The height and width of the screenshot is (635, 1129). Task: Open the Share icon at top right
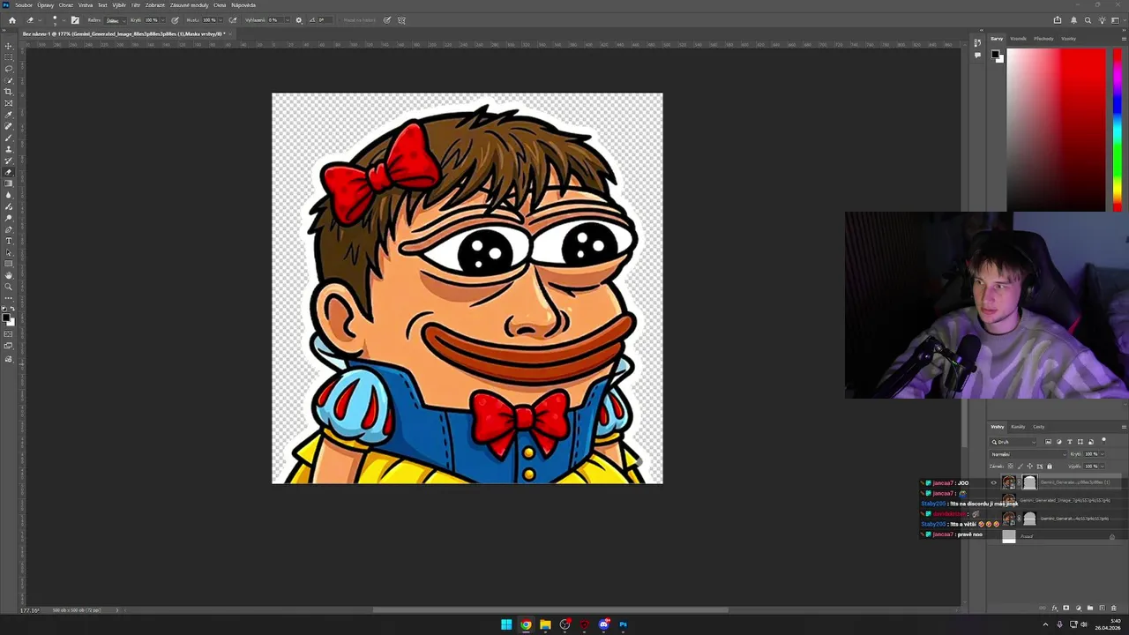pyautogui.click(x=1058, y=19)
